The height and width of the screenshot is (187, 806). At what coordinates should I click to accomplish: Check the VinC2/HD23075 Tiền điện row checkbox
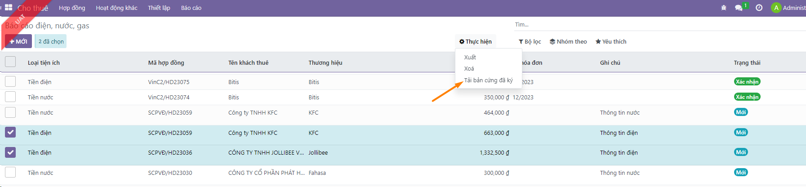pos(10,81)
